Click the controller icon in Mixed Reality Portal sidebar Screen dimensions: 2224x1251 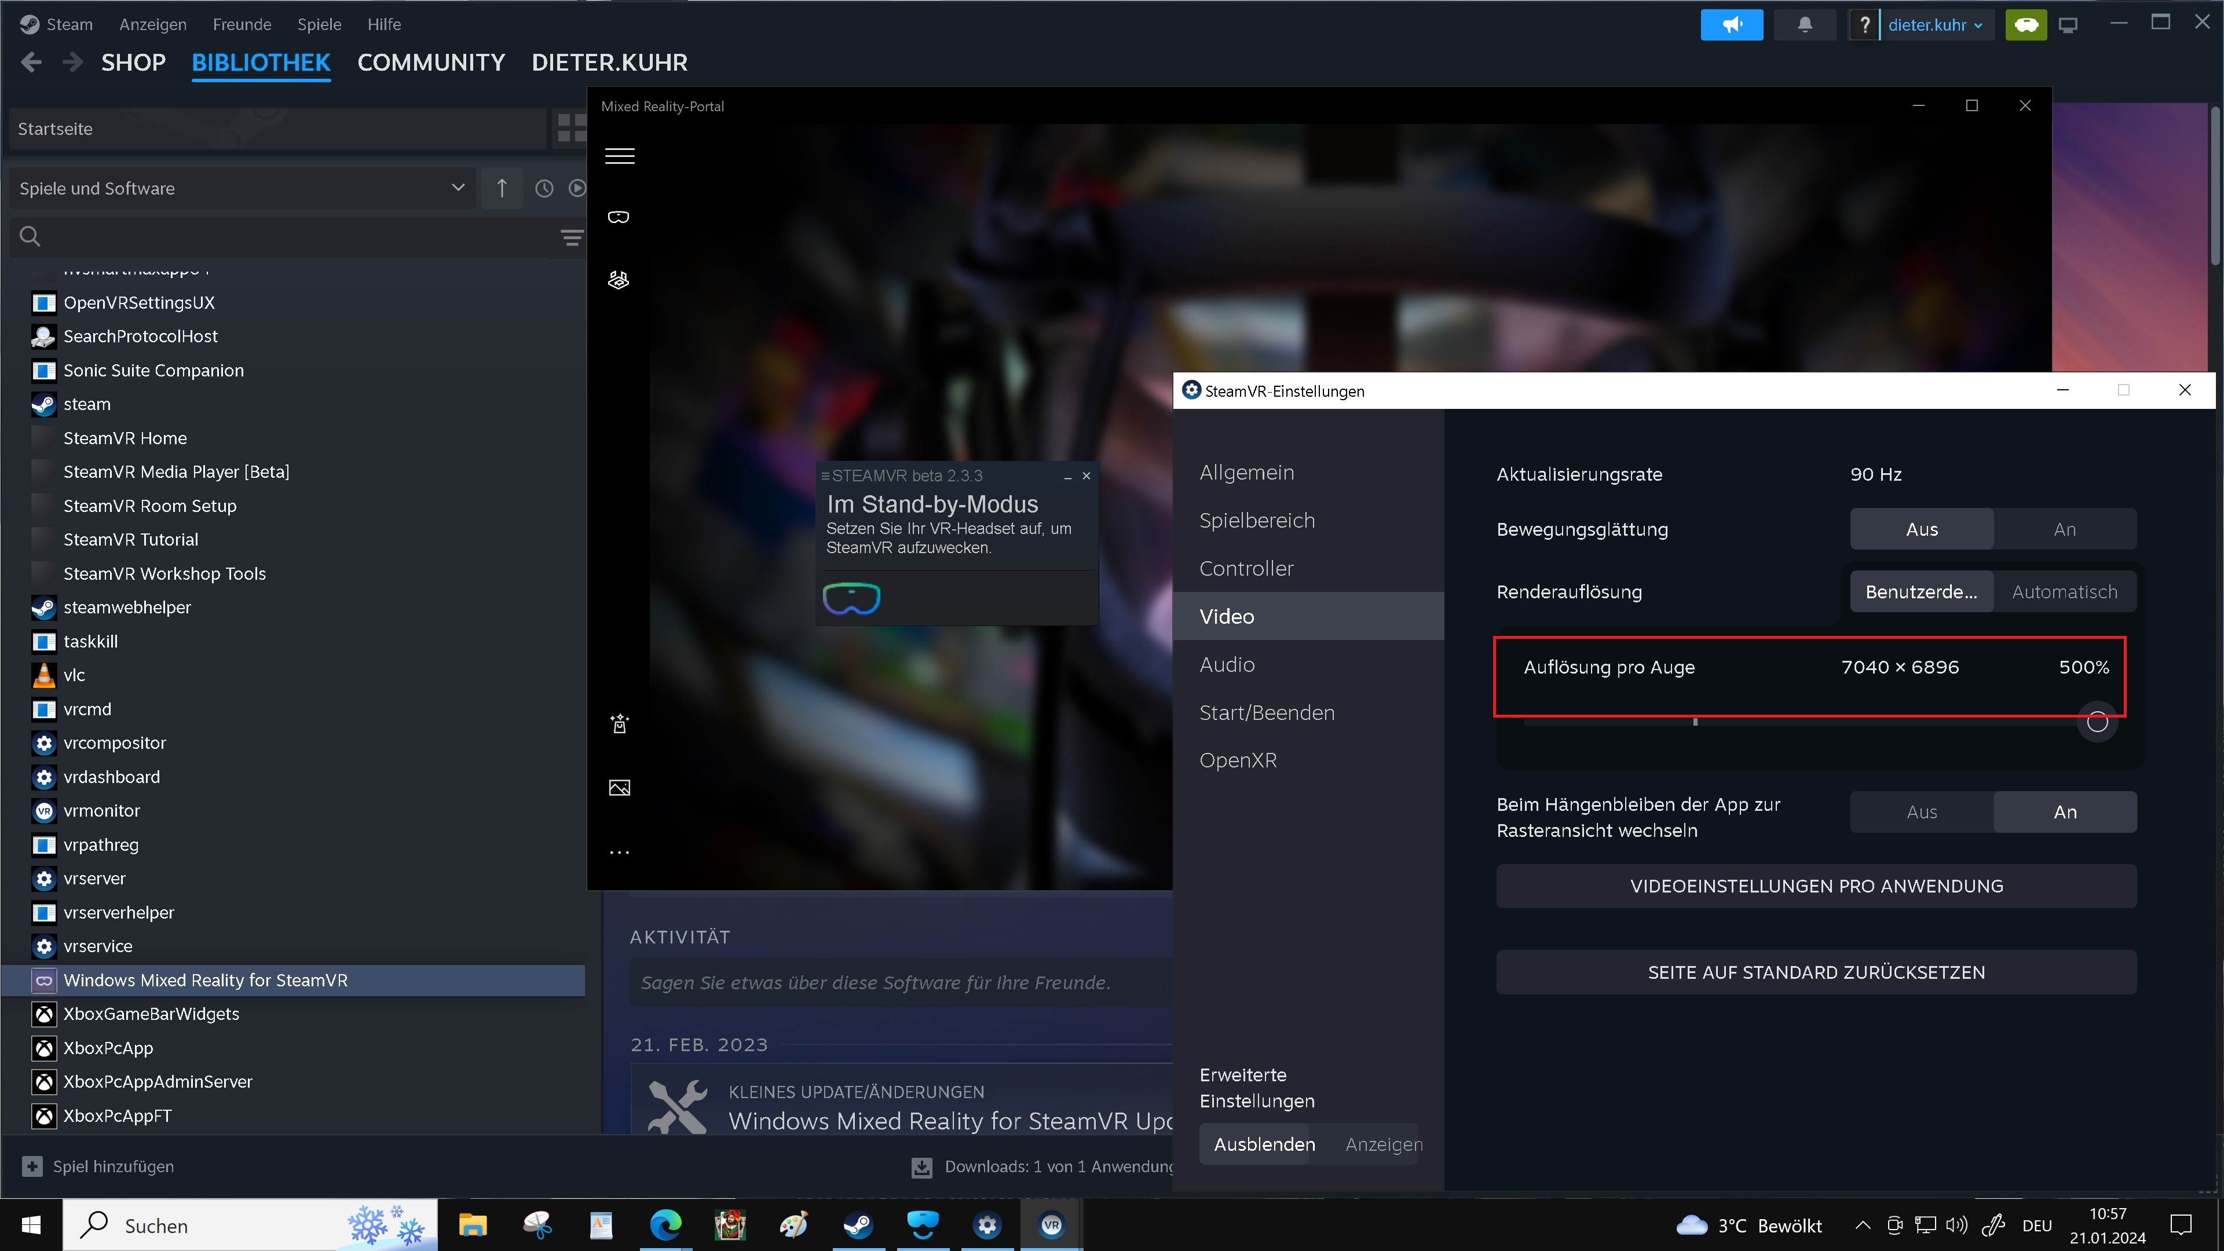[x=619, y=280]
